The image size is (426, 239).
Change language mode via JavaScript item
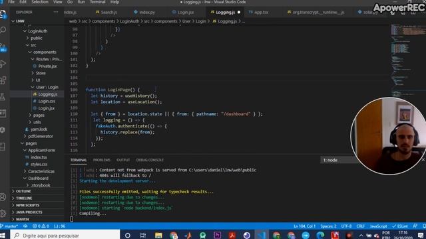click(x=378, y=226)
